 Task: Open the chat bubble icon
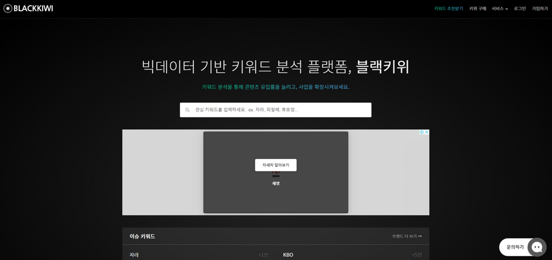click(x=537, y=247)
